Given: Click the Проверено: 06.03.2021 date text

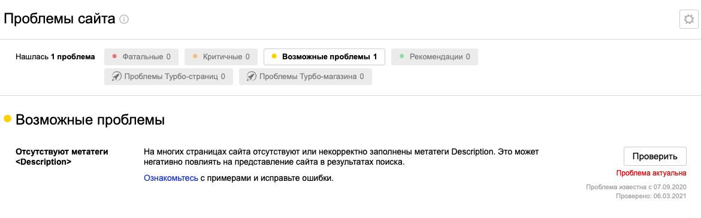Looking at the screenshot, I should coord(651,196).
